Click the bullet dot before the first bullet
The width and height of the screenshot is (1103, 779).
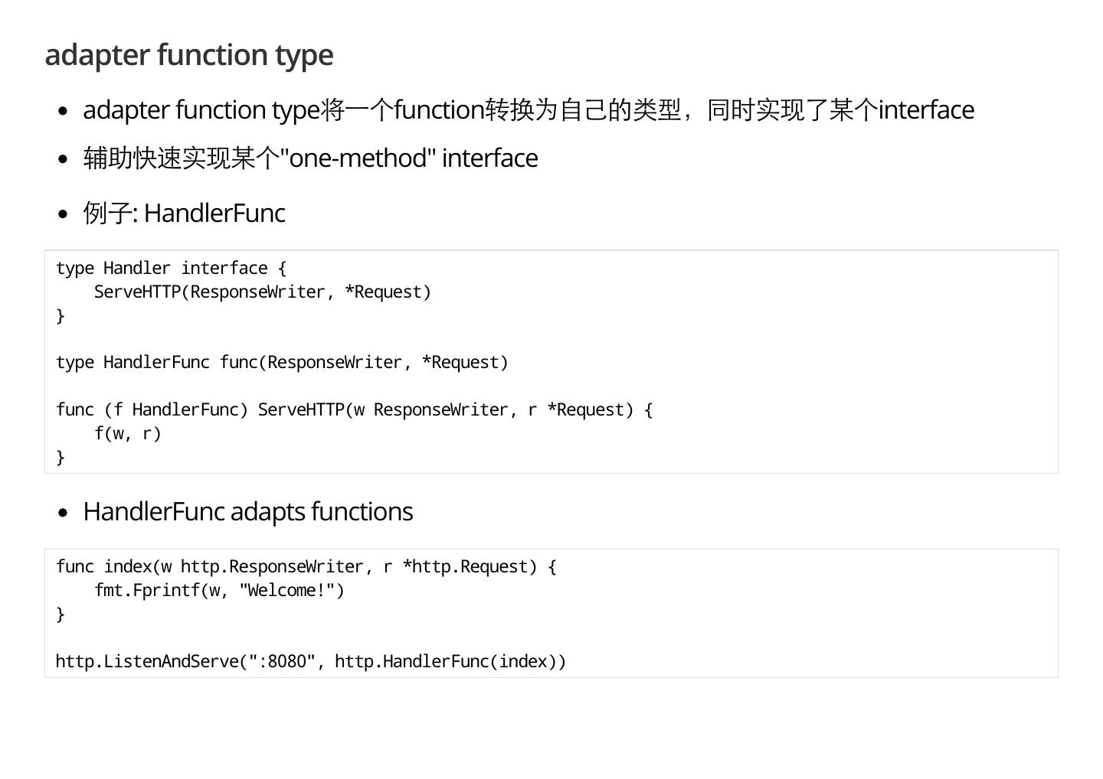63,111
